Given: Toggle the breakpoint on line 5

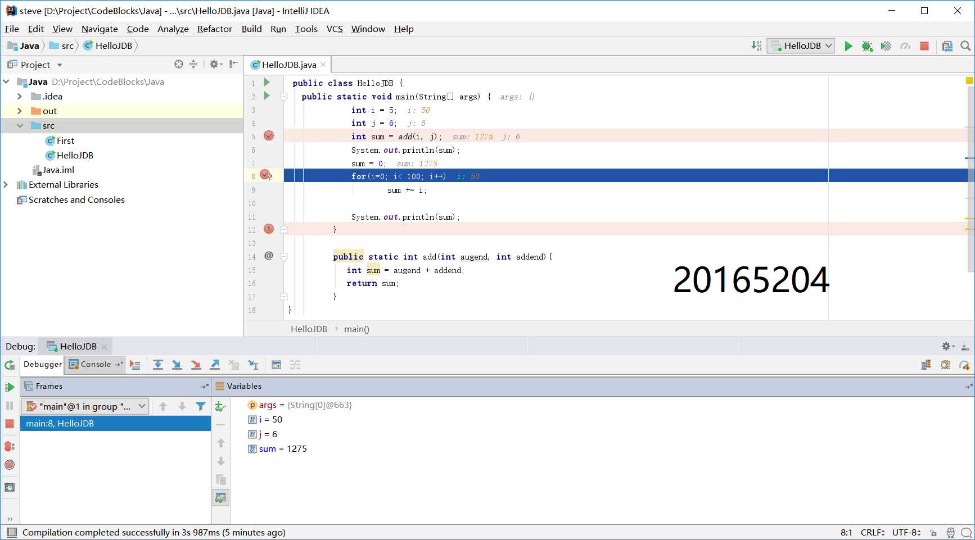Looking at the screenshot, I should 269,135.
